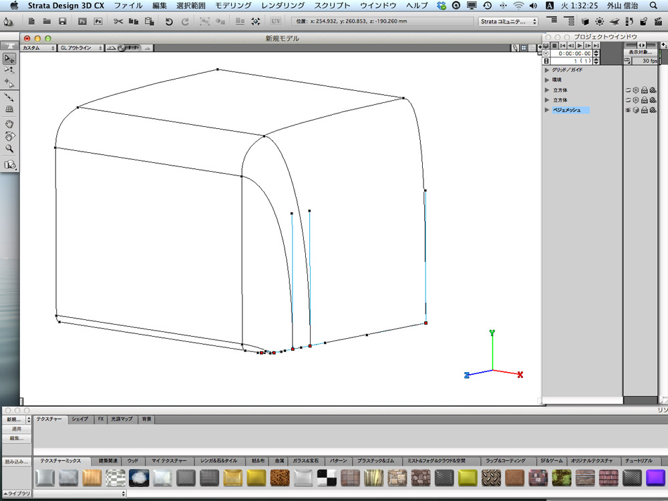This screenshot has height=501, width=668.
Task: Click the Copy icon in the toolbar
Action: pyautogui.click(x=134, y=21)
